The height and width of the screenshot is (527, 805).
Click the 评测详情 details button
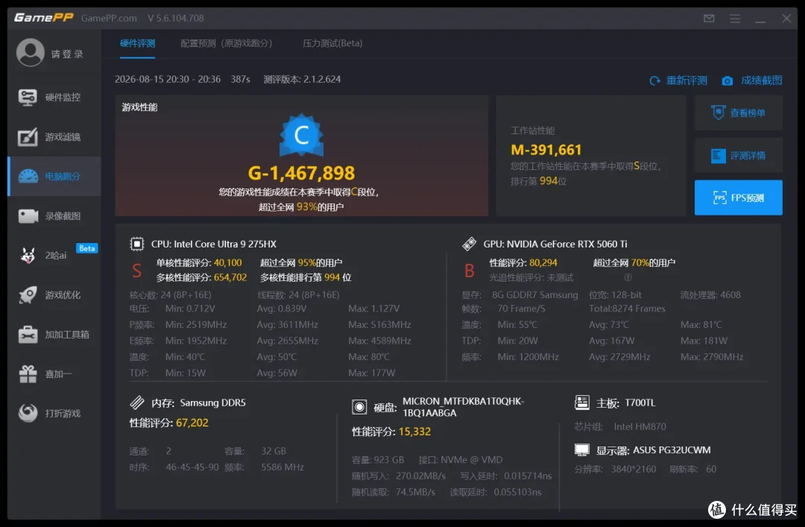[738, 155]
